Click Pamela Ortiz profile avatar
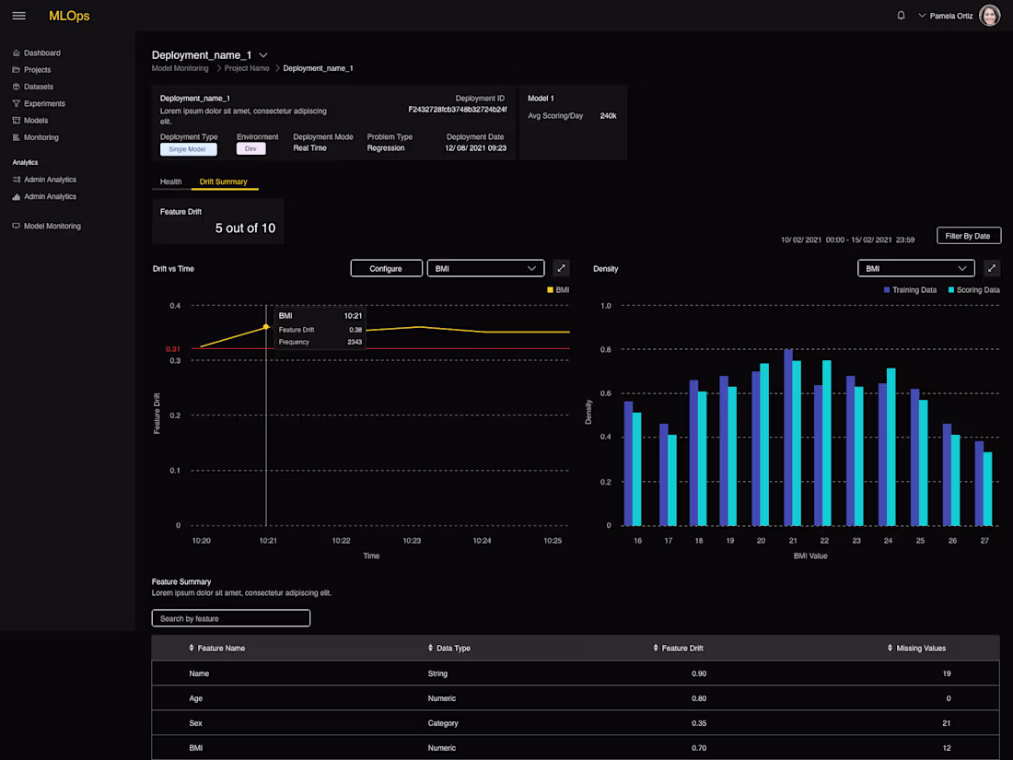Screen dimensions: 1013x760 coord(989,16)
